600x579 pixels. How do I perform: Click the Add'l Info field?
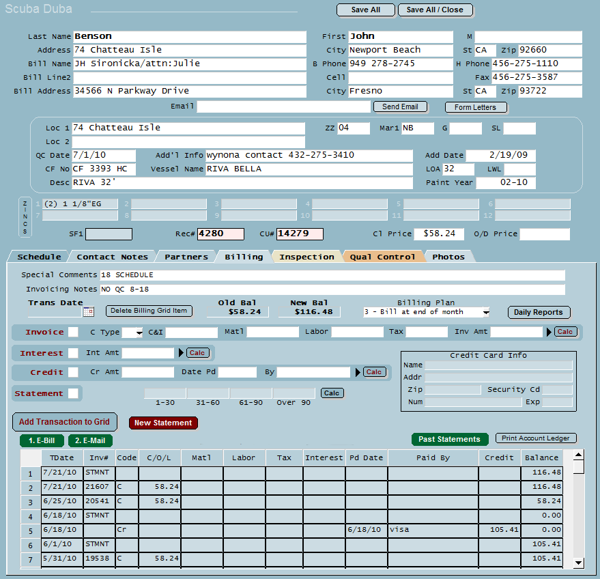[x=309, y=156]
